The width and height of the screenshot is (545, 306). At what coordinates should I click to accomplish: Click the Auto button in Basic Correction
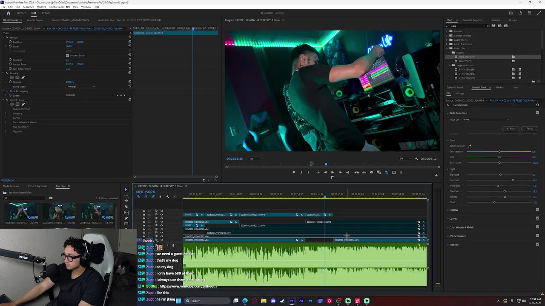tap(512, 128)
